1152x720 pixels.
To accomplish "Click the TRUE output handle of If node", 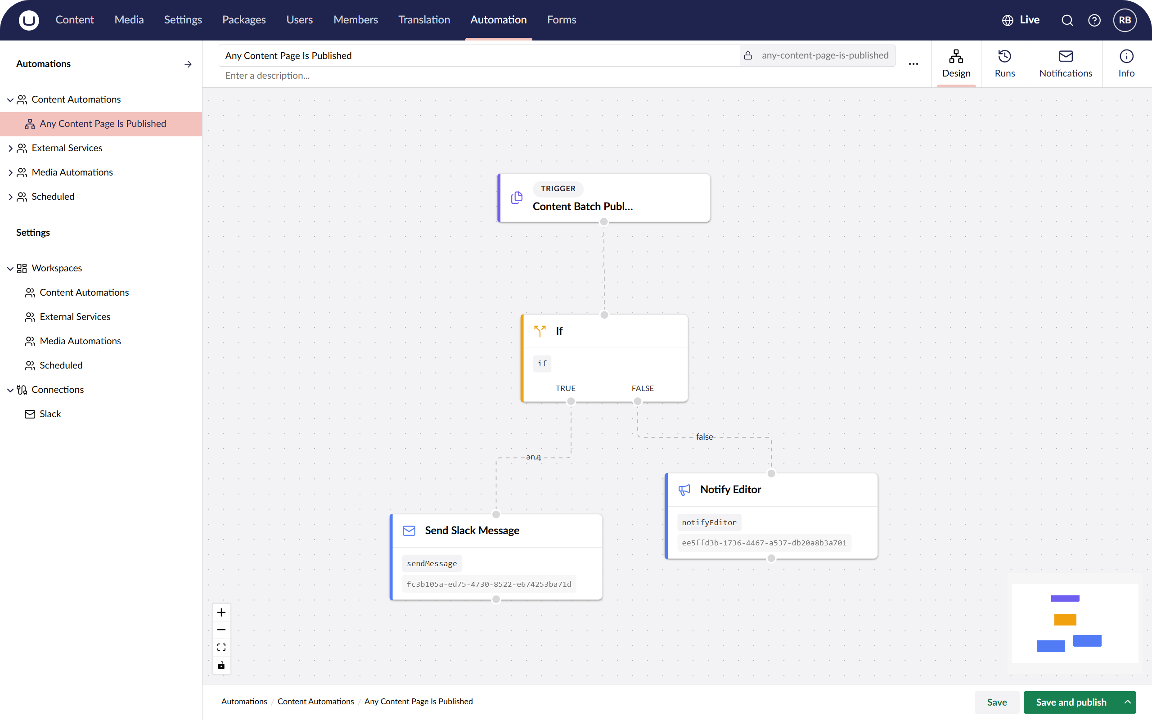I will click(571, 401).
